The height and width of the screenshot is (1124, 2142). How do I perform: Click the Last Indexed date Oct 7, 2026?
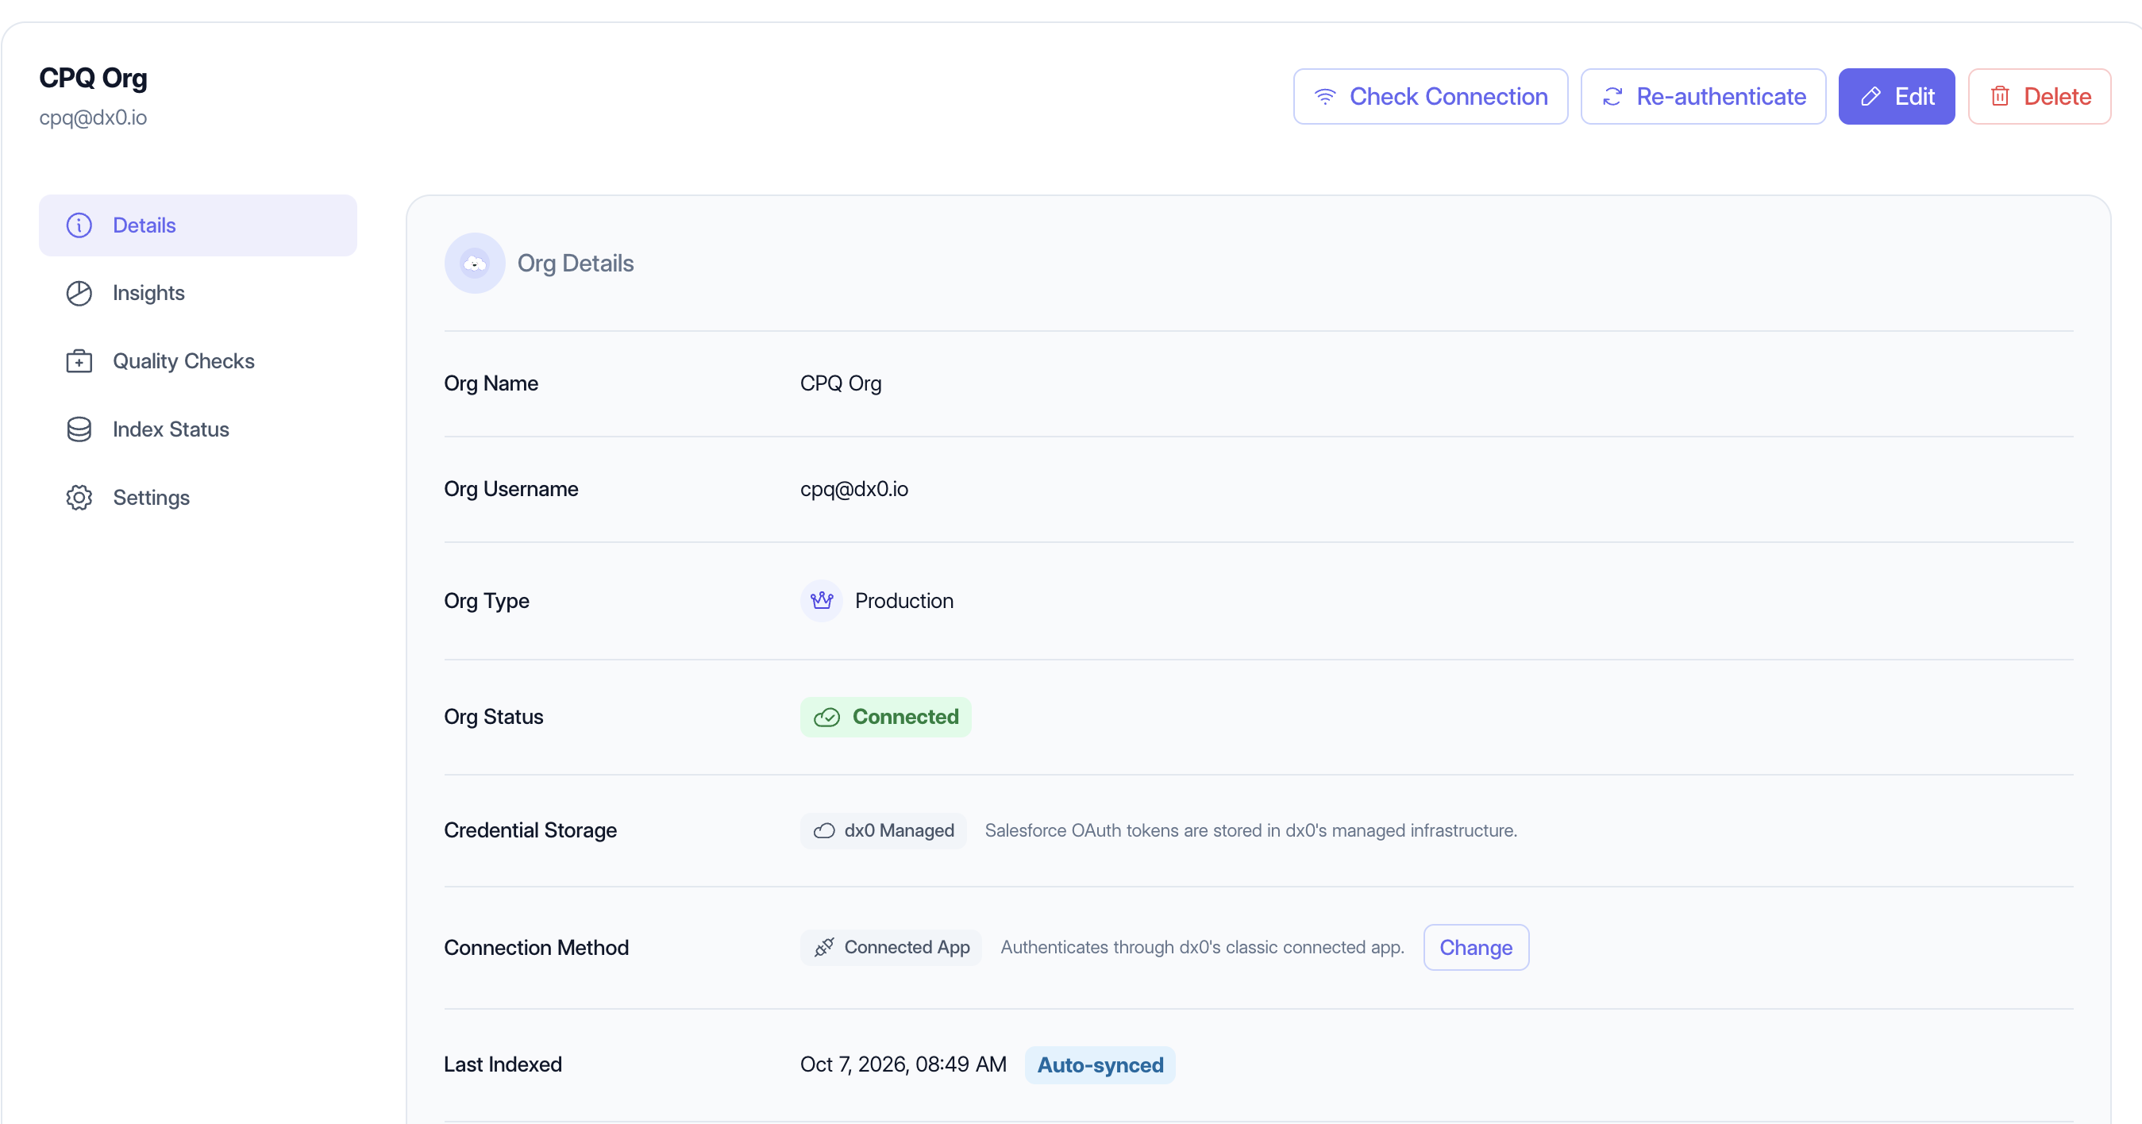point(903,1065)
